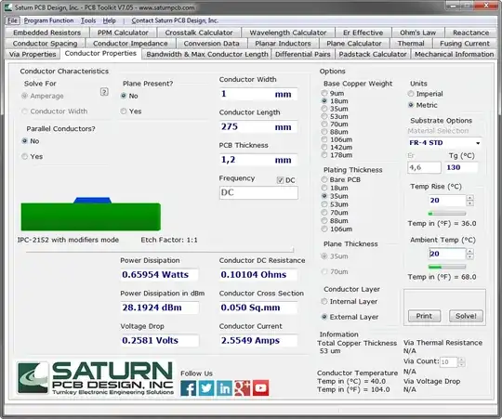Viewport: 502px width, 419px height.
Task: Click the Solve! button
Action: tap(466, 316)
